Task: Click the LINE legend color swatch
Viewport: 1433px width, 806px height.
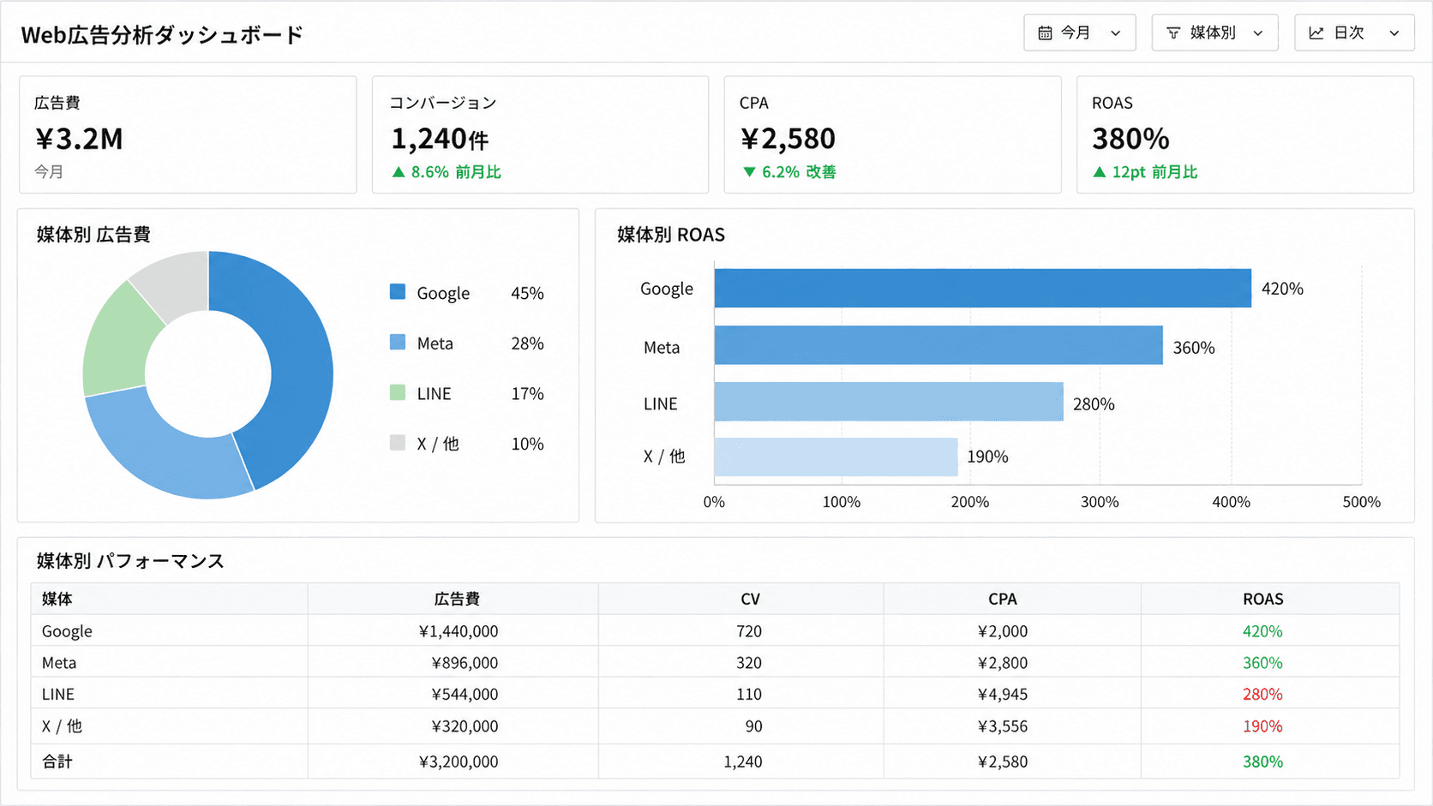Action: 398,393
